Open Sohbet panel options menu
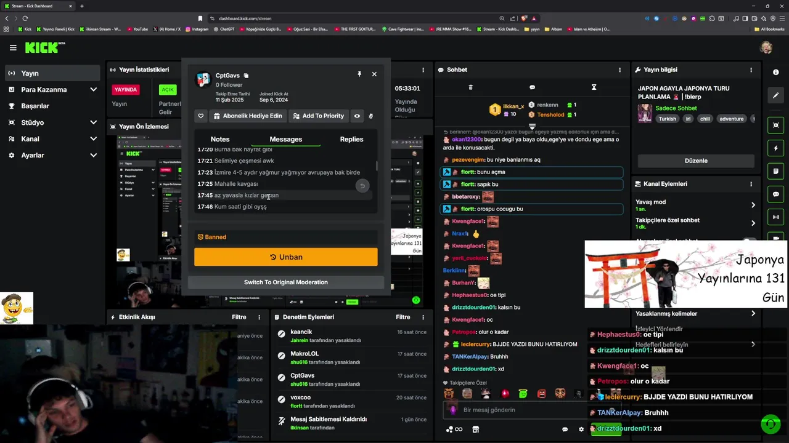Image resolution: width=789 pixels, height=443 pixels. (x=619, y=70)
